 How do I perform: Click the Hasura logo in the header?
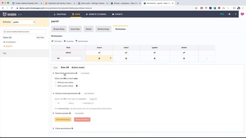coord(10,15)
